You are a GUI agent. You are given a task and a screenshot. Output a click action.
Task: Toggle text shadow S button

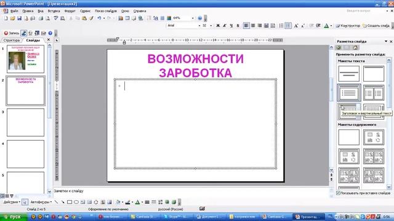[238, 26]
